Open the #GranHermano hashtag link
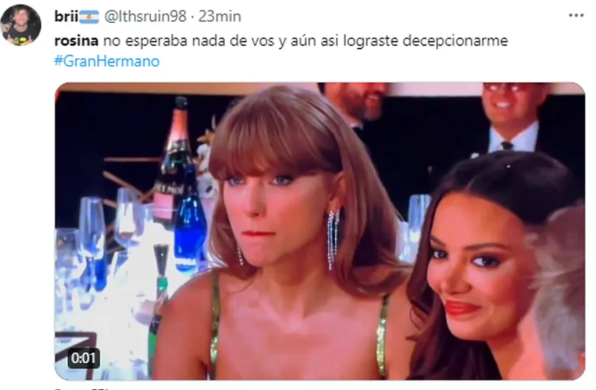Screen dimensions: 596x390 pyautogui.click(x=107, y=61)
